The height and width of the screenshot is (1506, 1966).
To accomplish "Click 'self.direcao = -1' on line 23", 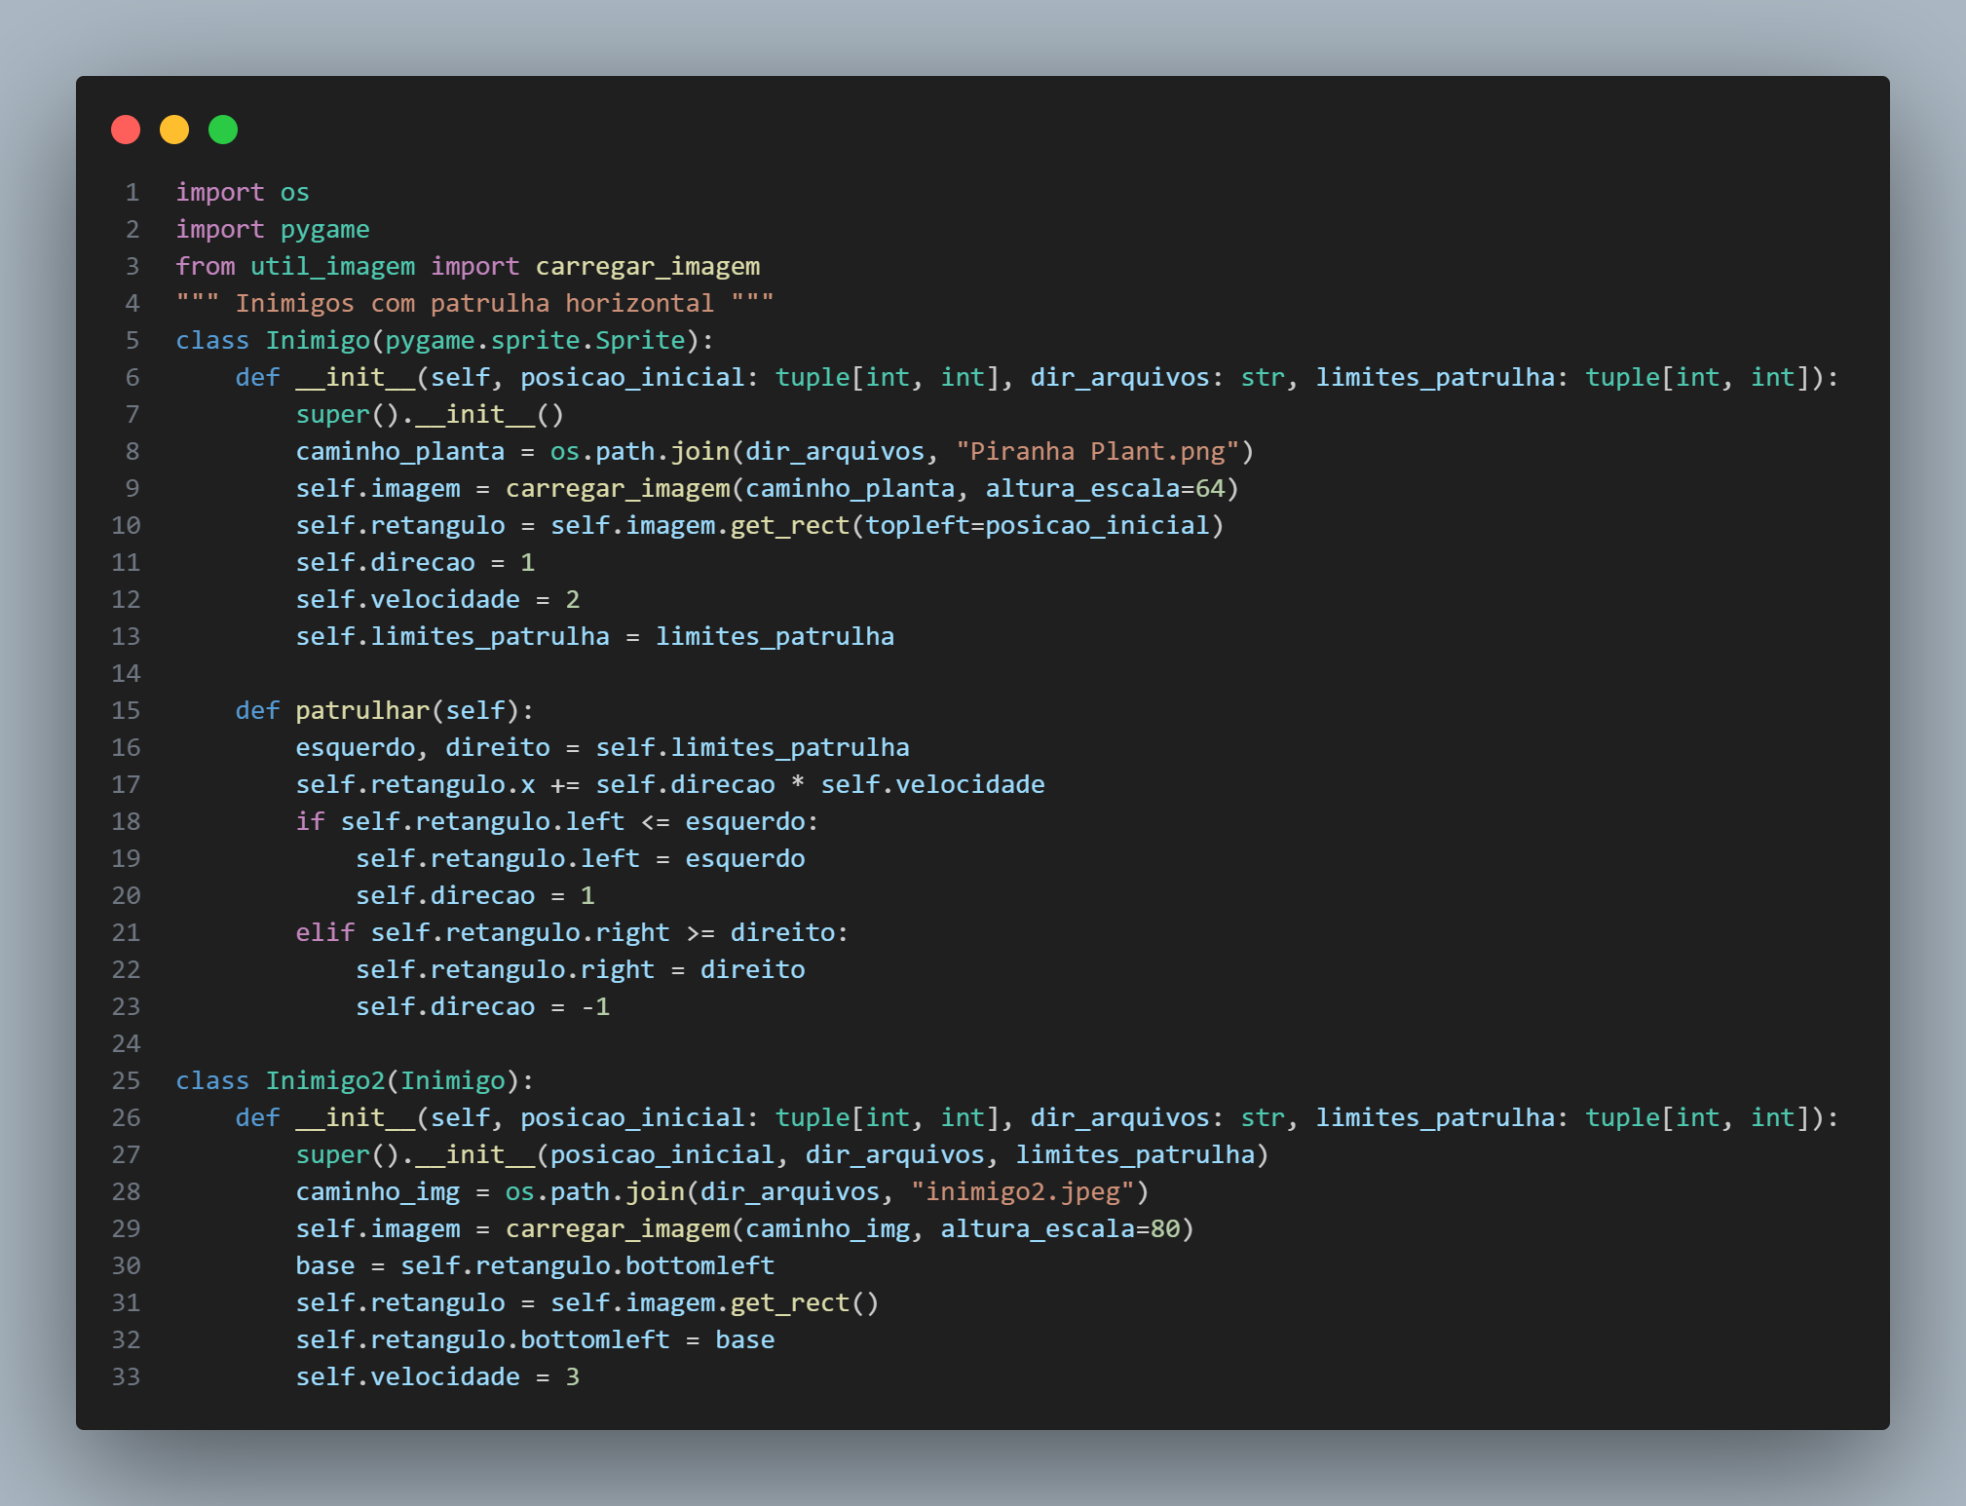I will tap(482, 1006).
